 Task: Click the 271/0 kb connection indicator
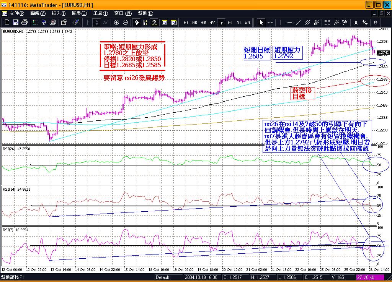pyautogui.click(x=370, y=277)
